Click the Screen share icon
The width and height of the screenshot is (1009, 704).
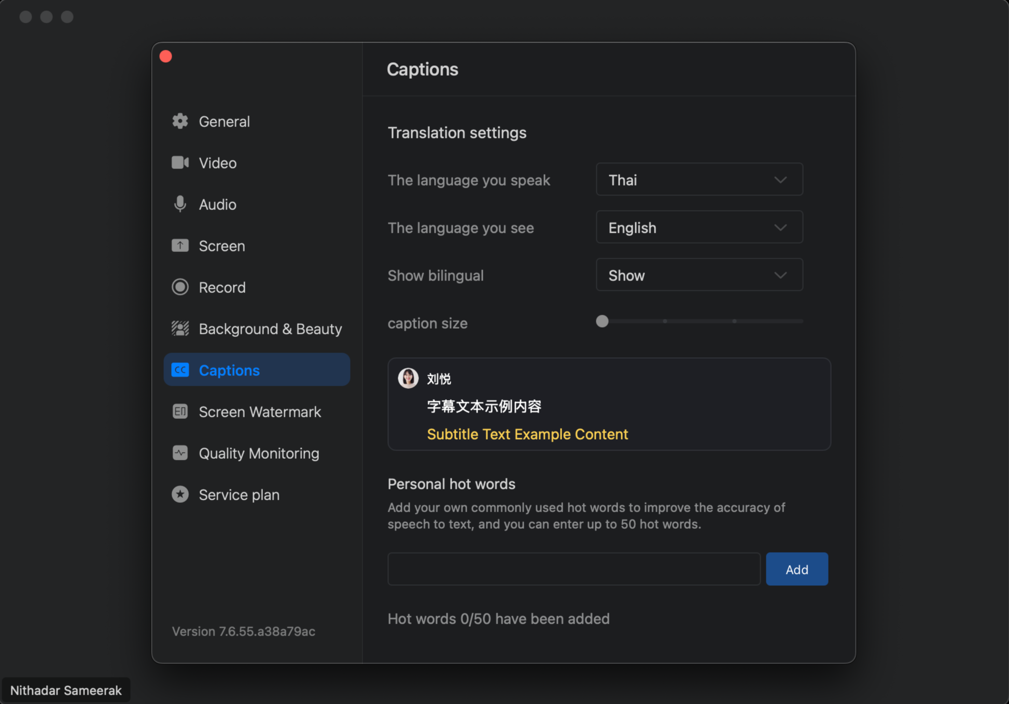click(180, 246)
